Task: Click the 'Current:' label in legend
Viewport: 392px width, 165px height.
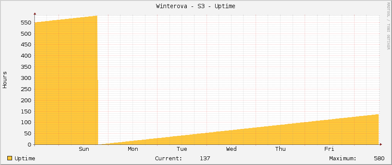Action: [x=169, y=158]
